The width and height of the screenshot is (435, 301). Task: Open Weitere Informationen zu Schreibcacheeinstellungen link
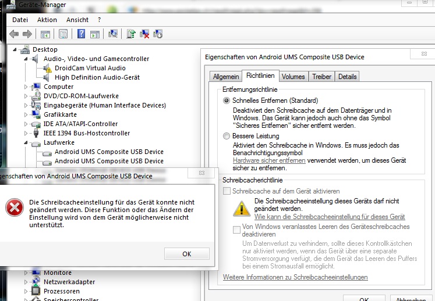[295, 277]
